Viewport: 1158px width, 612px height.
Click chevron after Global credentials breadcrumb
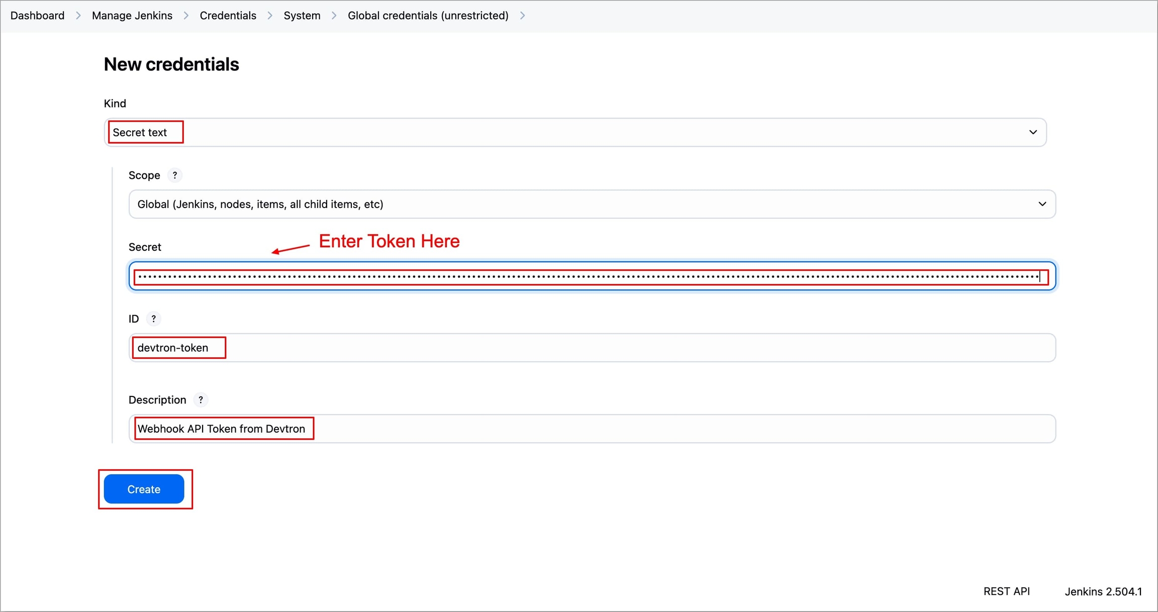click(523, 16)
